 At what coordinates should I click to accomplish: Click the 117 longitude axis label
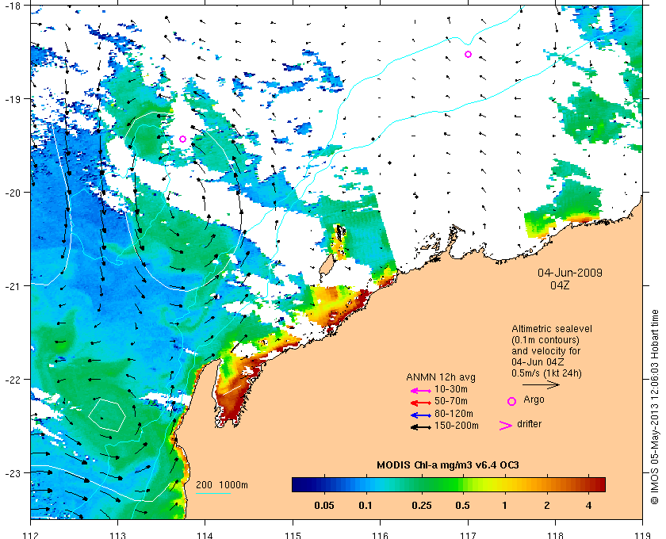point(468,535)
